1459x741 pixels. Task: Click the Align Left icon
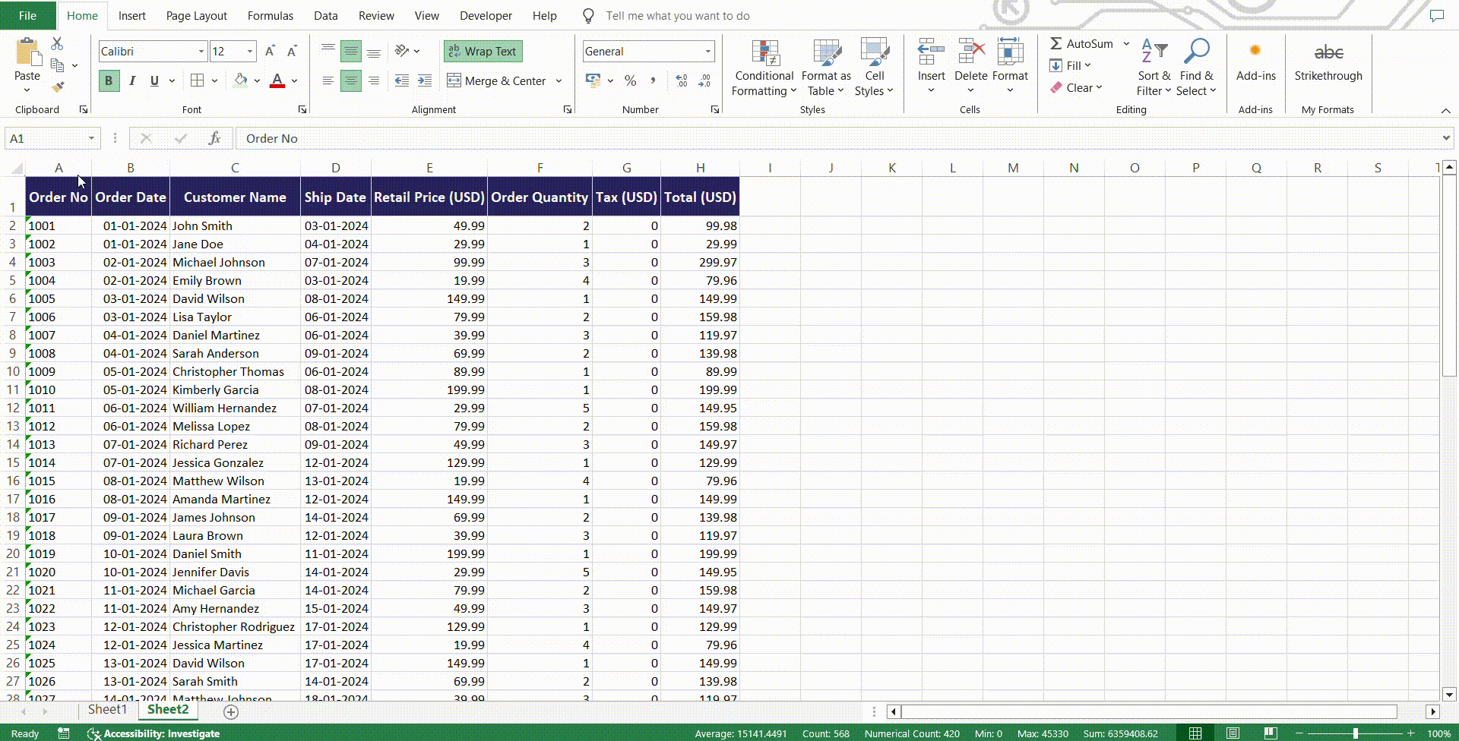coord(328,80)
